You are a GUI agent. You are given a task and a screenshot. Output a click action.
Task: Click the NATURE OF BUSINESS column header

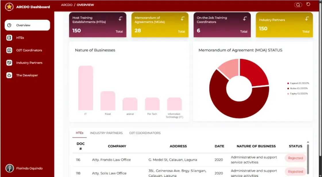pos(256,146)
